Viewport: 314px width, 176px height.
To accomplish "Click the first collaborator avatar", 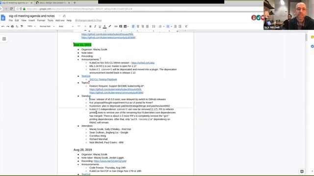I will tap(254, 18).
